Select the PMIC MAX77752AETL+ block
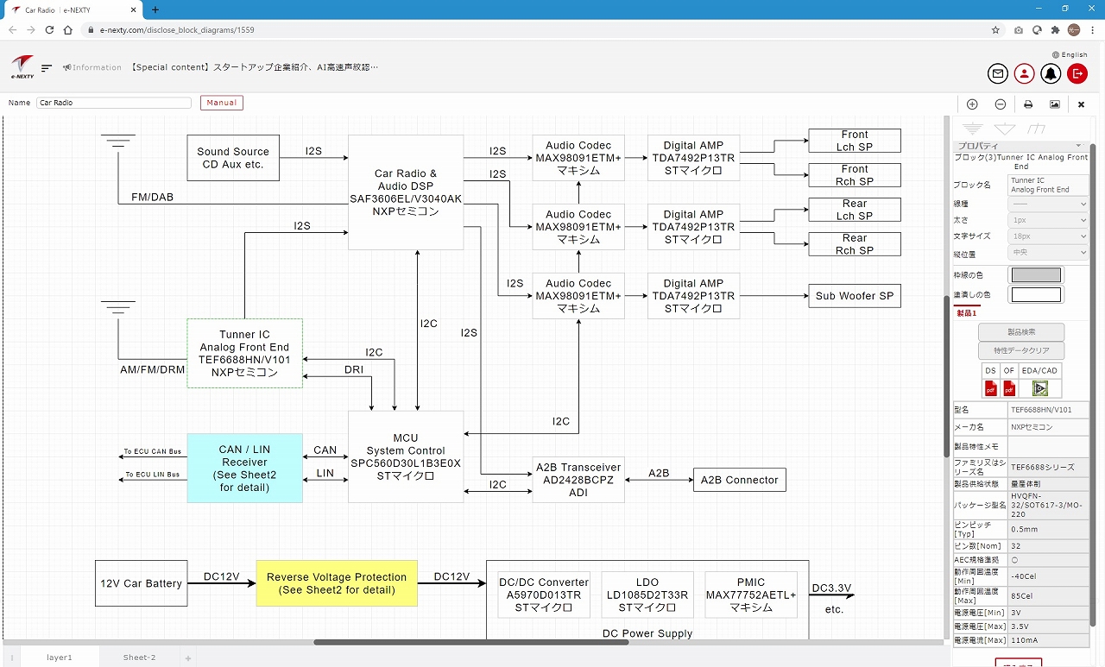 click(751, 595)
